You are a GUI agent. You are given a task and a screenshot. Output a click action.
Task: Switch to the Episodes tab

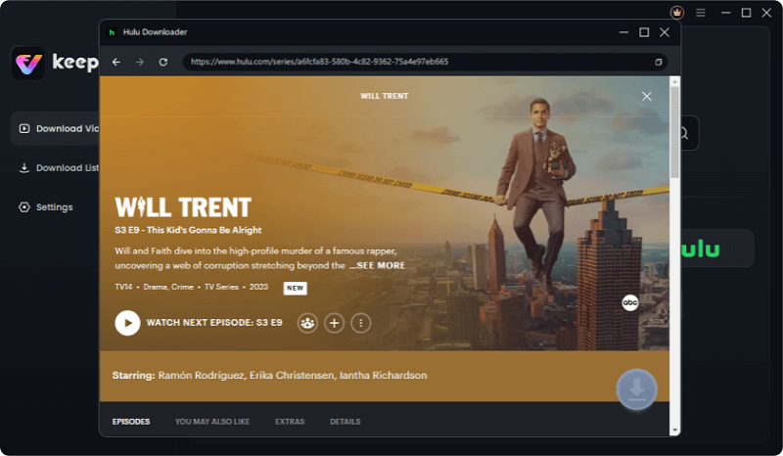point(131,422)
